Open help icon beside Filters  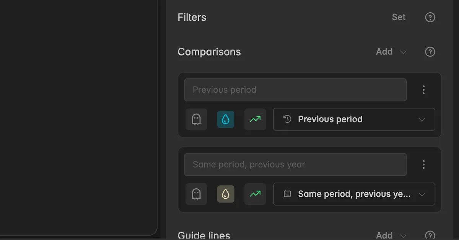pyautogui.click(x=430, y=17)
